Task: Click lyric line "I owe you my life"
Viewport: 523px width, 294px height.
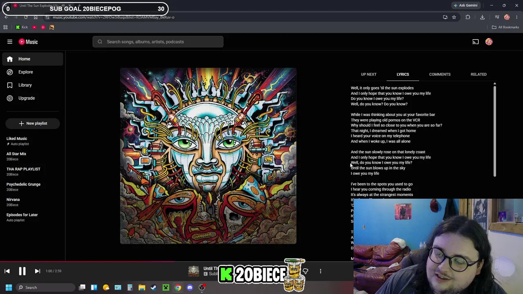Action: (x=365, y=174)
